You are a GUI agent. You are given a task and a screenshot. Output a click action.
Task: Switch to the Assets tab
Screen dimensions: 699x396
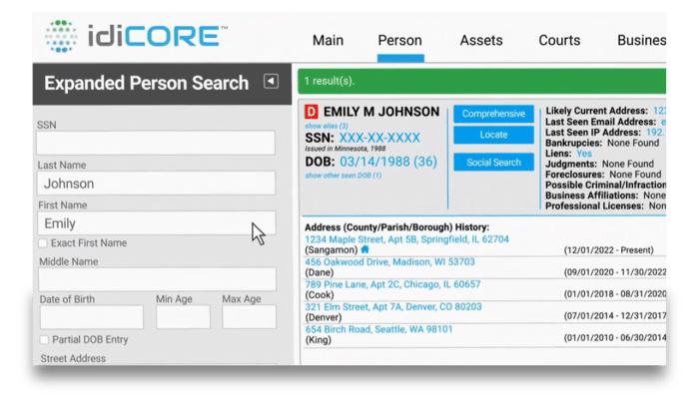pyautogui.click(x=481, y=41)
